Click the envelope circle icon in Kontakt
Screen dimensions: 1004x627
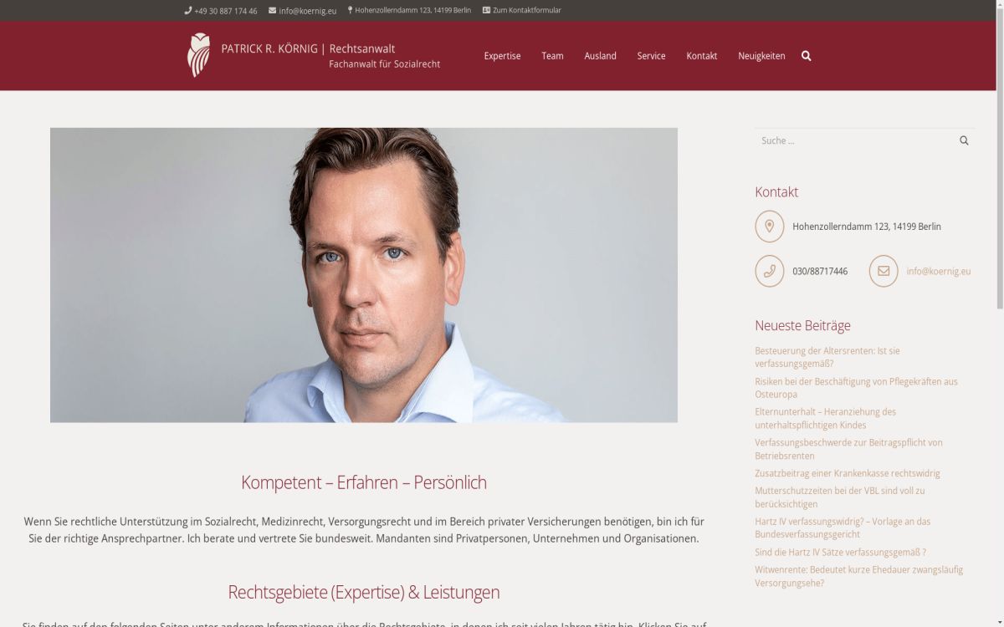coord(884,271)
